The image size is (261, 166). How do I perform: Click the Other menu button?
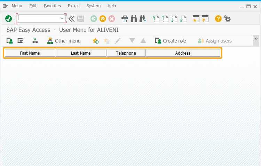[x=64, y=41]
